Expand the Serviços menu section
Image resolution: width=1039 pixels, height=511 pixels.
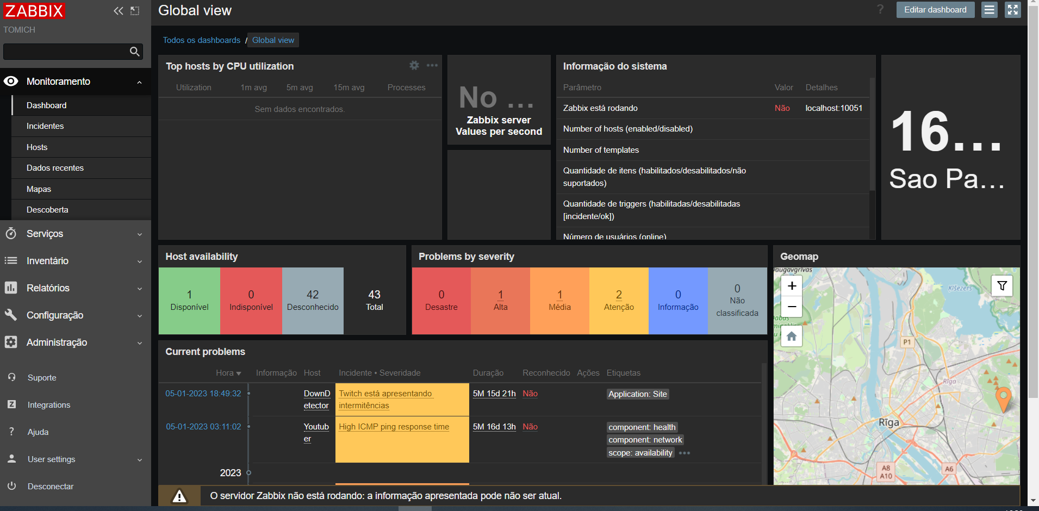[x=76, y=234]
